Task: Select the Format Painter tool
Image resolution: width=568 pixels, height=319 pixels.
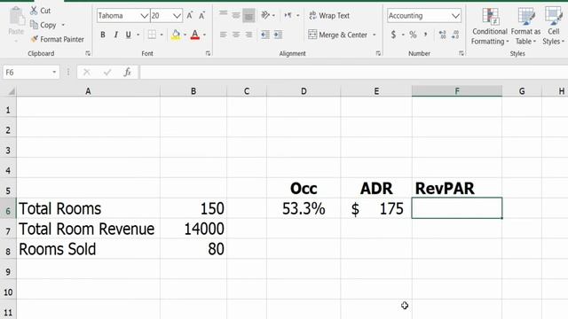Action: click(57, 39)
